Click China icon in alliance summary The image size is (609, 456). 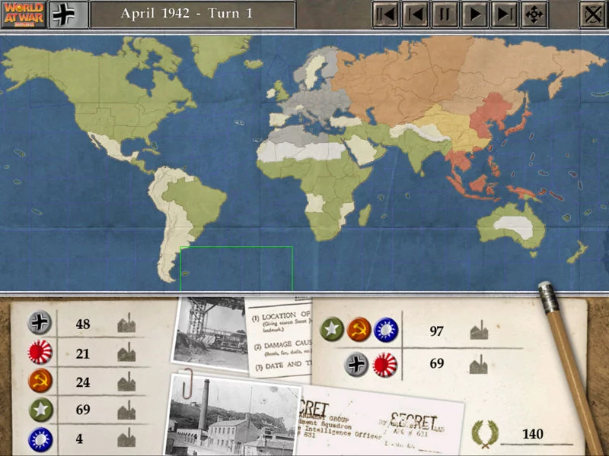pos(386,330)
